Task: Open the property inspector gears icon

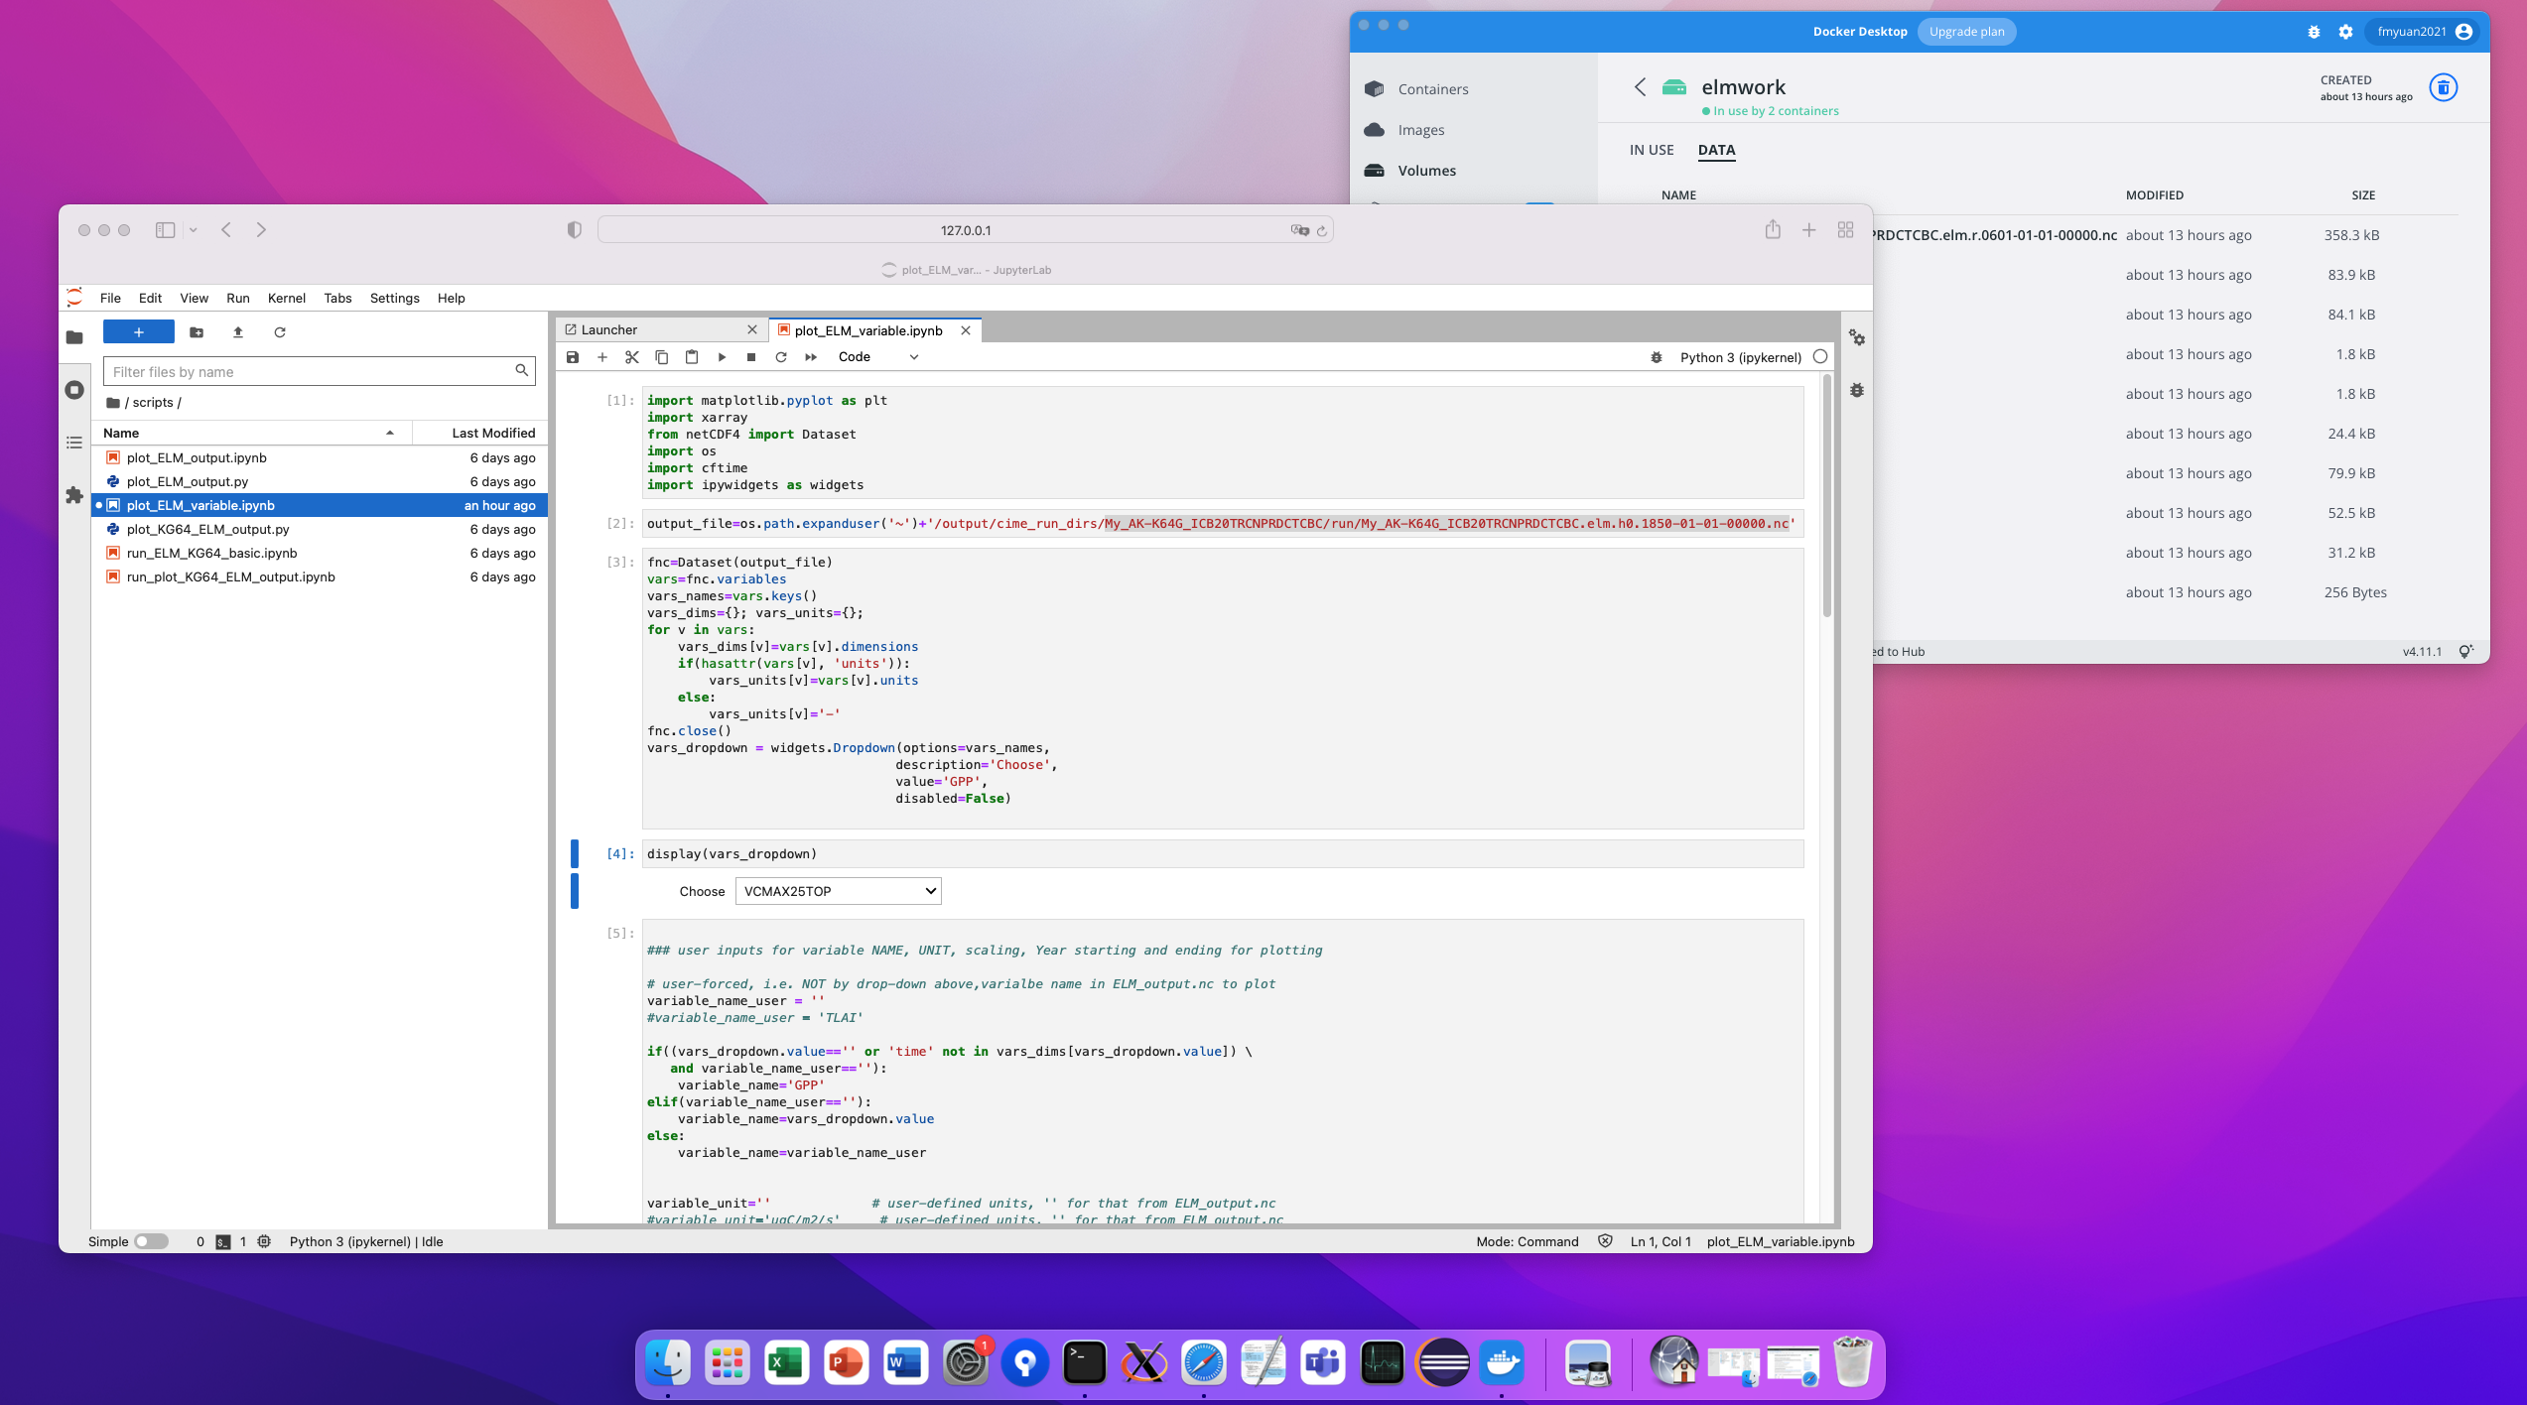Action: [1857, 338]
